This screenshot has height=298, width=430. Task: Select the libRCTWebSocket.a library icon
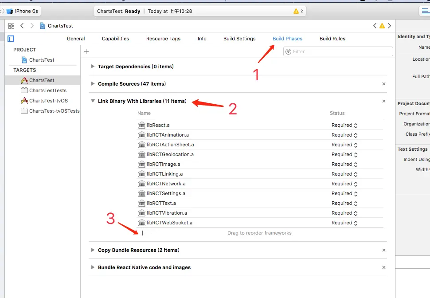141,223
